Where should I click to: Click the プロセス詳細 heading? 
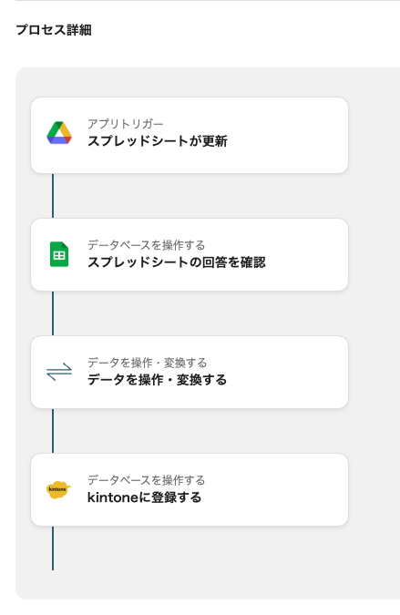tap(54, 30)
